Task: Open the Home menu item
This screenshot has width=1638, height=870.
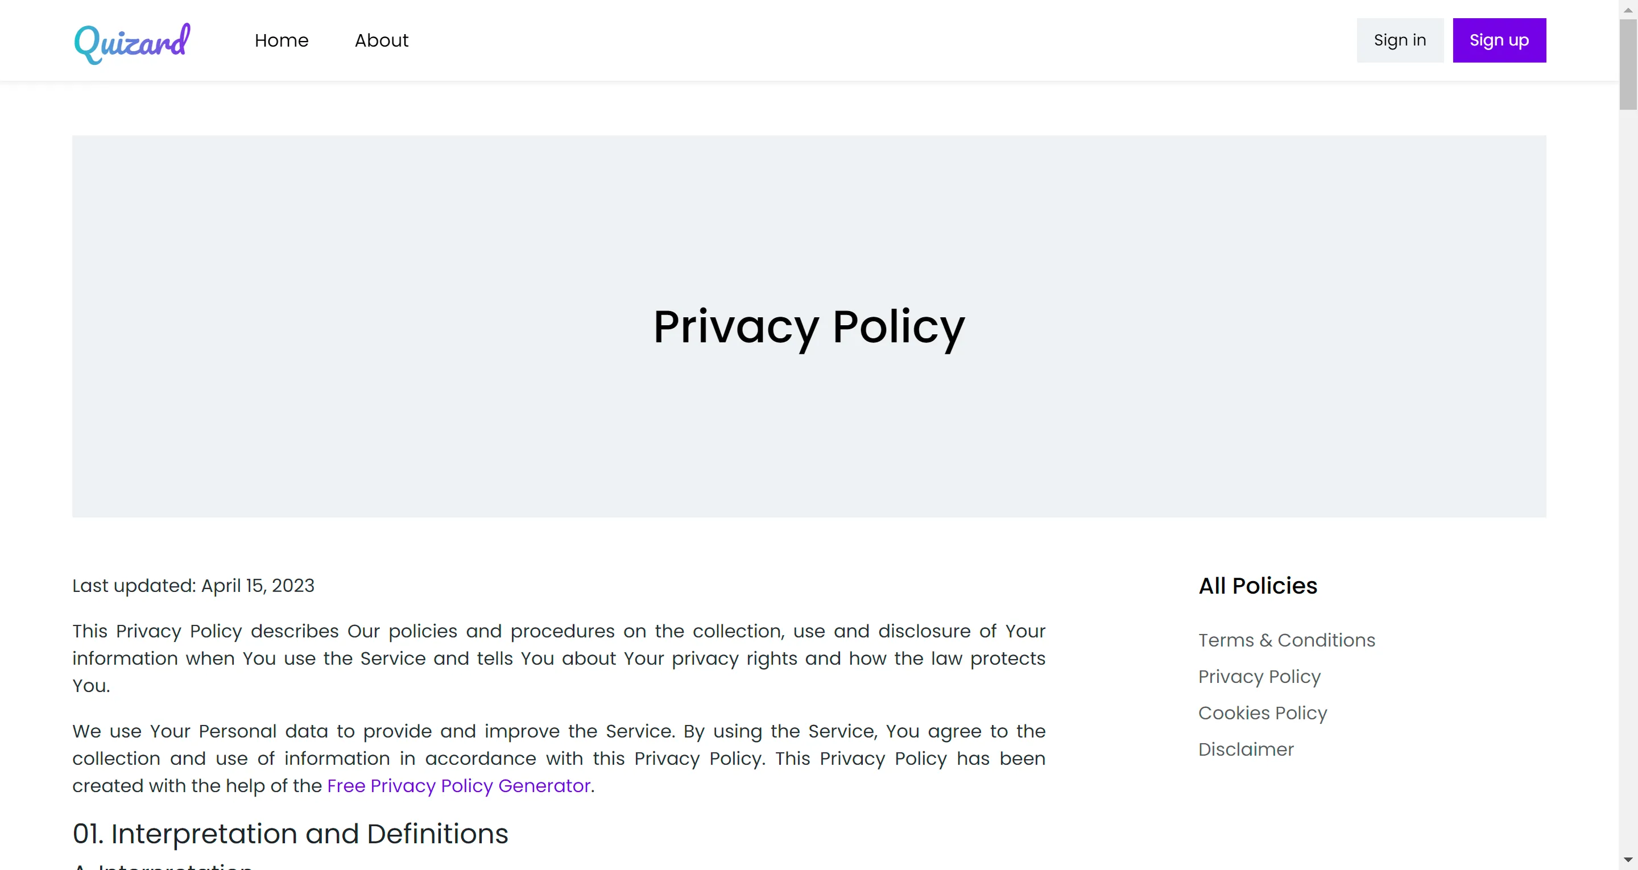Action: (281, 40)
